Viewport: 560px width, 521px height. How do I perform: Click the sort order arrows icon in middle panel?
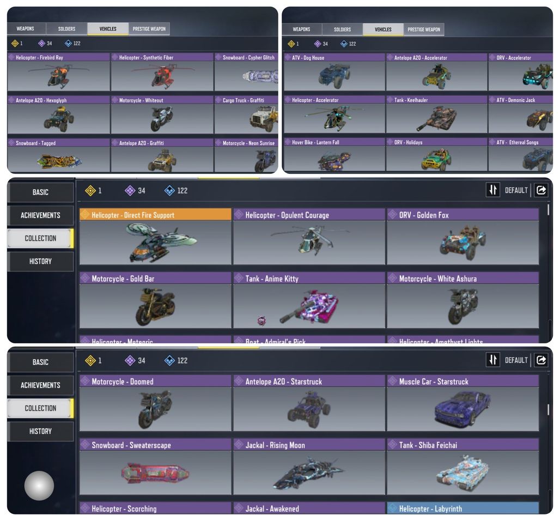click(x=493, y=190)
